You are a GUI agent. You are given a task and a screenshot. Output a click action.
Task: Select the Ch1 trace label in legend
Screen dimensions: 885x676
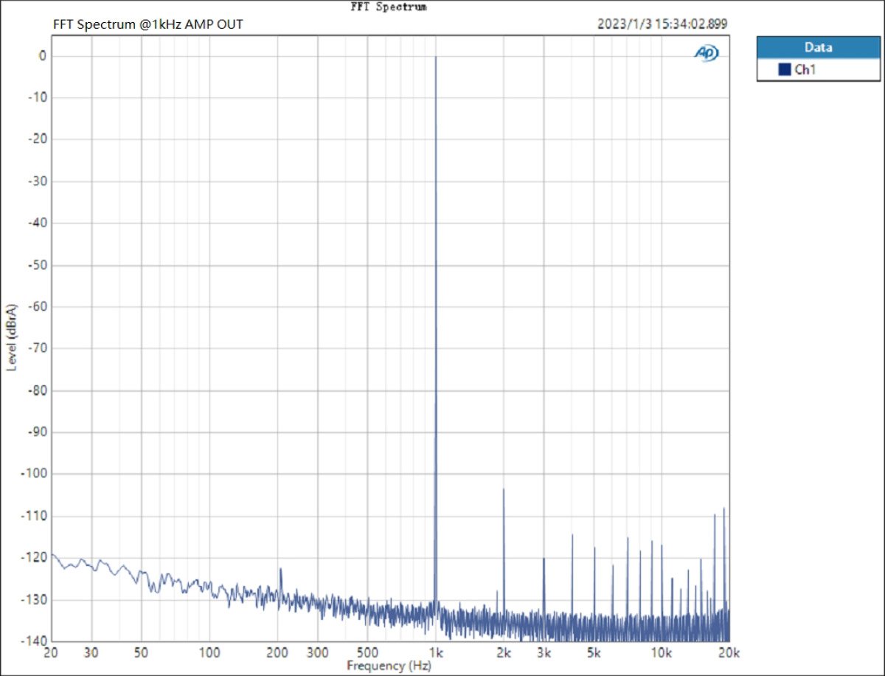[805, 70]
